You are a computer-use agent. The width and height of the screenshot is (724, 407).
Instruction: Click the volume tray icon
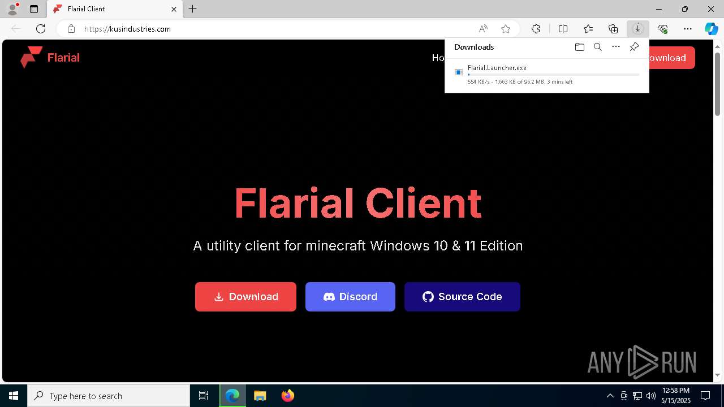650,396
